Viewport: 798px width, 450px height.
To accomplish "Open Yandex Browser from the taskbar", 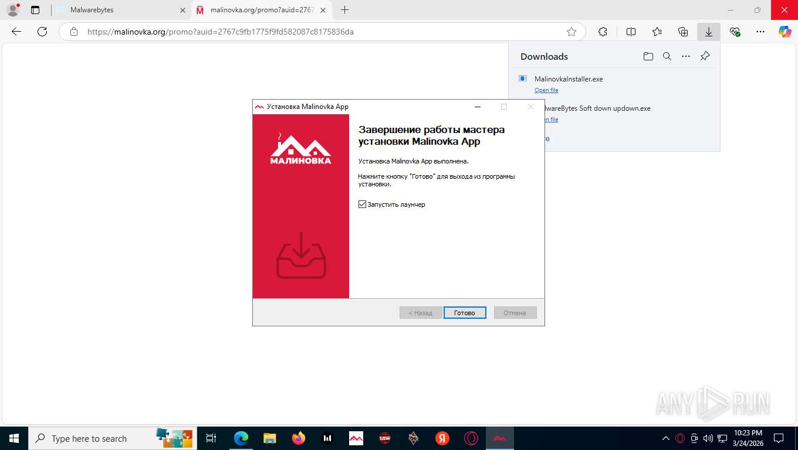I will (442, 438).
